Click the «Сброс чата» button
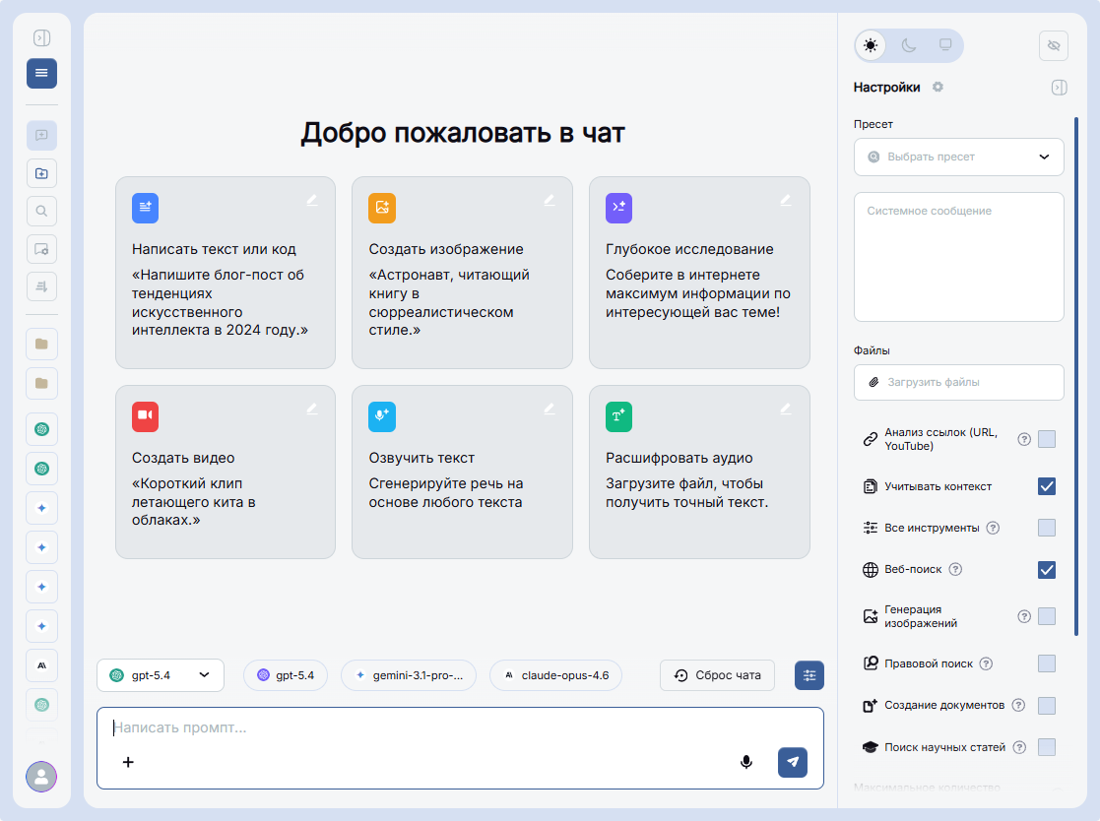 [x=717, y=675]
